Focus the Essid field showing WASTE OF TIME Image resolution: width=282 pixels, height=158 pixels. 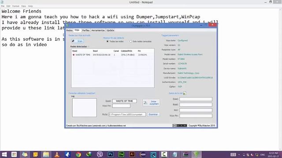click(124, 101)
